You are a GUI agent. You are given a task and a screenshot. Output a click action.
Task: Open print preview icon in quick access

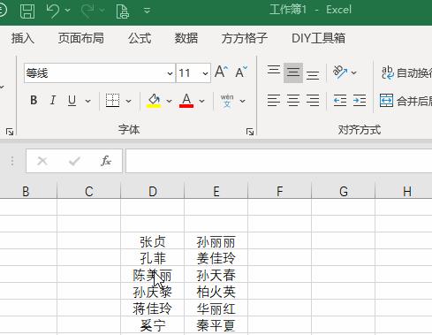122,11
